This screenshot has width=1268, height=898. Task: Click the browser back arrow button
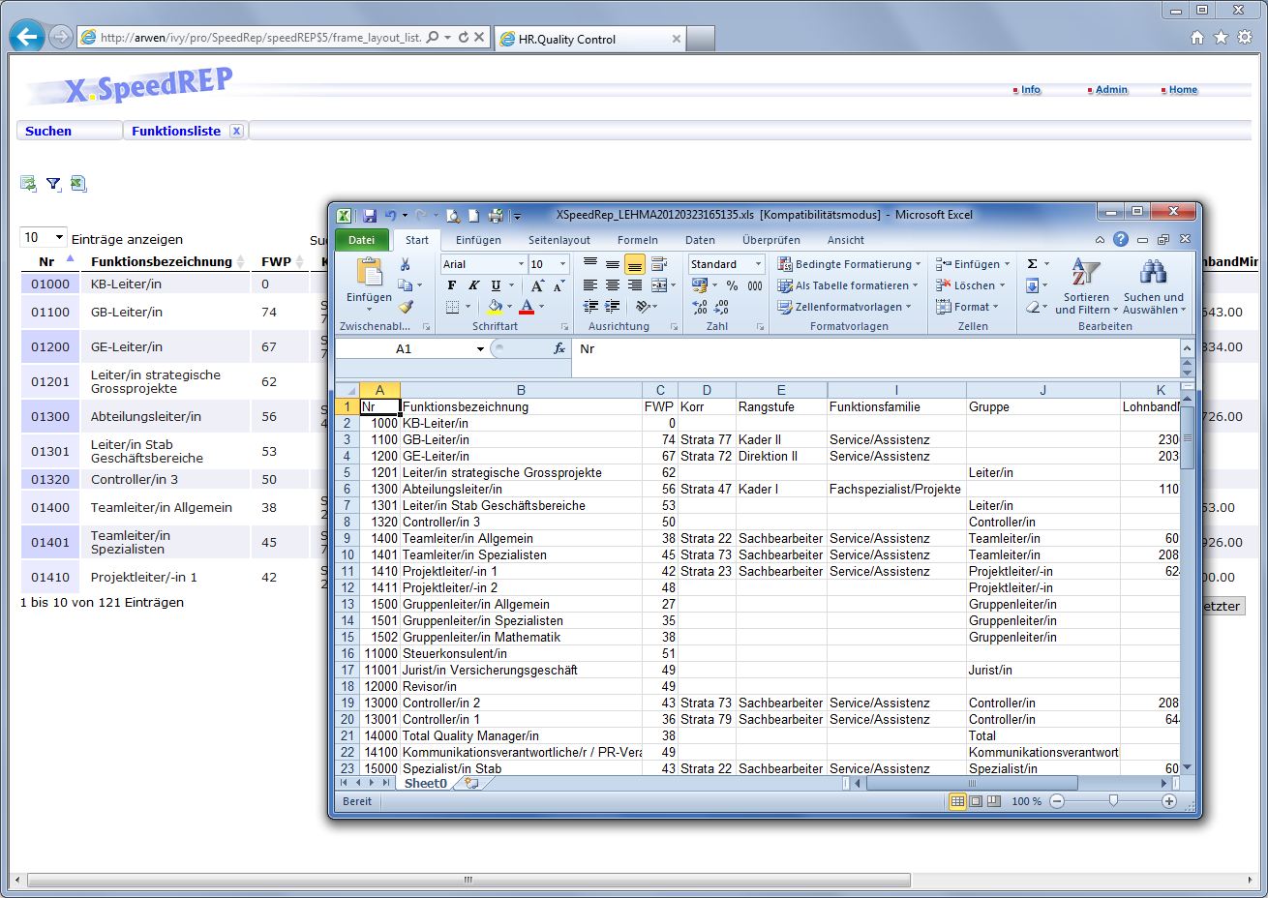click(x=27, y=38)
